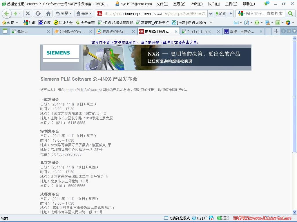
Task: Open the 帮助(H) menu
Action: pyautogui.click(x=249, y=4)
